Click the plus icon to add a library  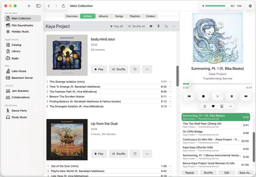click(x=29, y=6)
